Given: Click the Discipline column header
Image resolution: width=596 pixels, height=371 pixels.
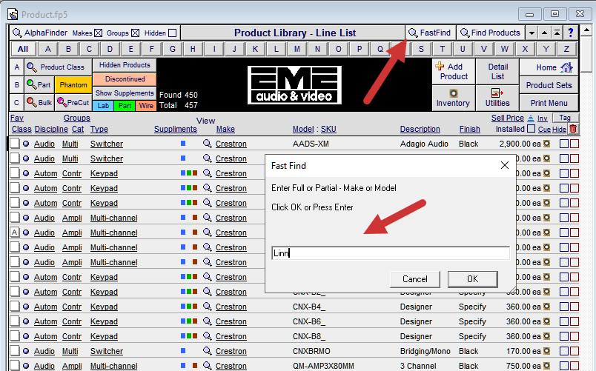Looking at the screenshot, I should 51,129.
